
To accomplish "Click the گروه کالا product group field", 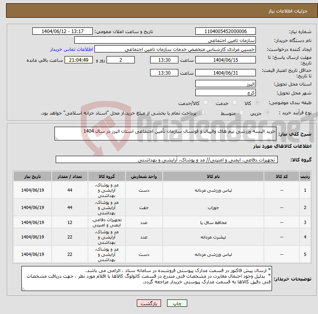I will (x=167, y=159).
